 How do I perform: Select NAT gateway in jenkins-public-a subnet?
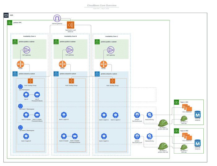(x=26, y=50)
